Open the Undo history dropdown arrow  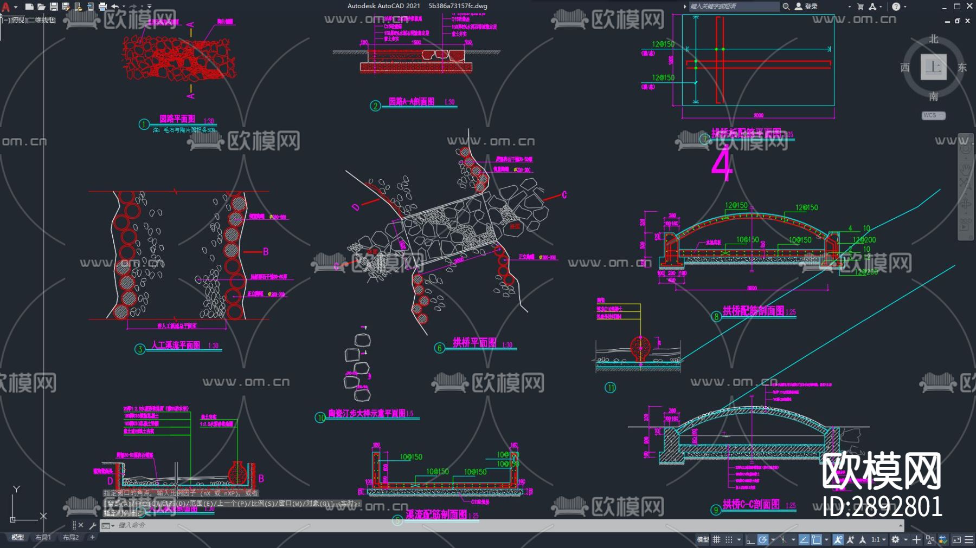(x=124, y=7)
